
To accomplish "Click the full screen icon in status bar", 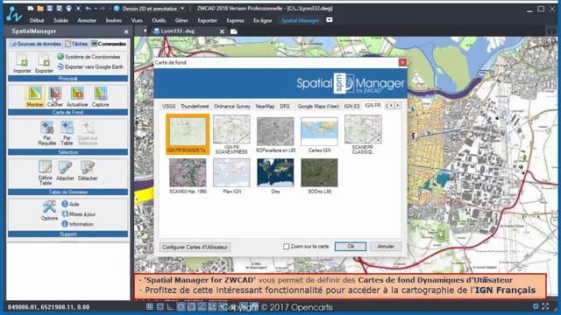I will tap(545, 306).
